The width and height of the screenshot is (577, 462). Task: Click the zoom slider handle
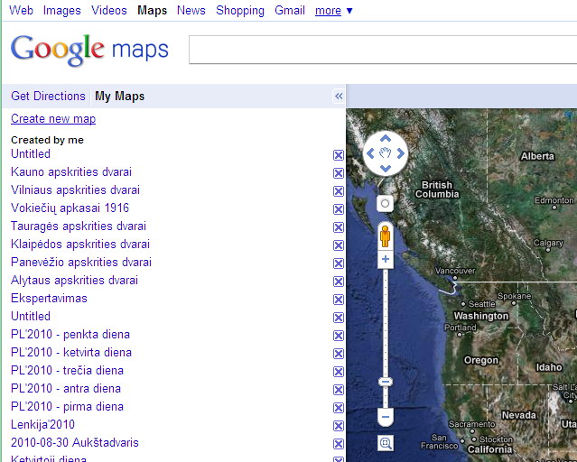coord(386,382)
